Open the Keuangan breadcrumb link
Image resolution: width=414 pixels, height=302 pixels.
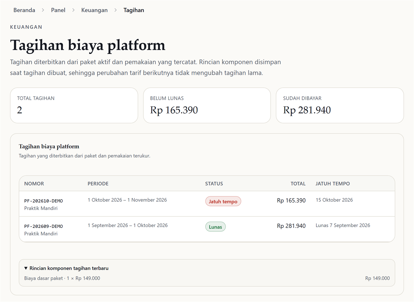coord(94,10)
